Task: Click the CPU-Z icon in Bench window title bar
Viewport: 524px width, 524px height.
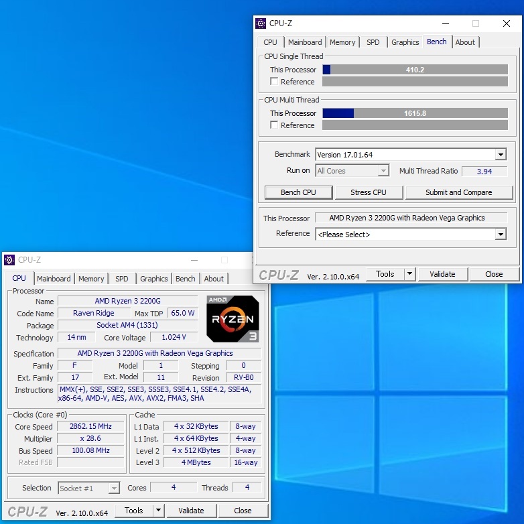Action: click(261, 23)
